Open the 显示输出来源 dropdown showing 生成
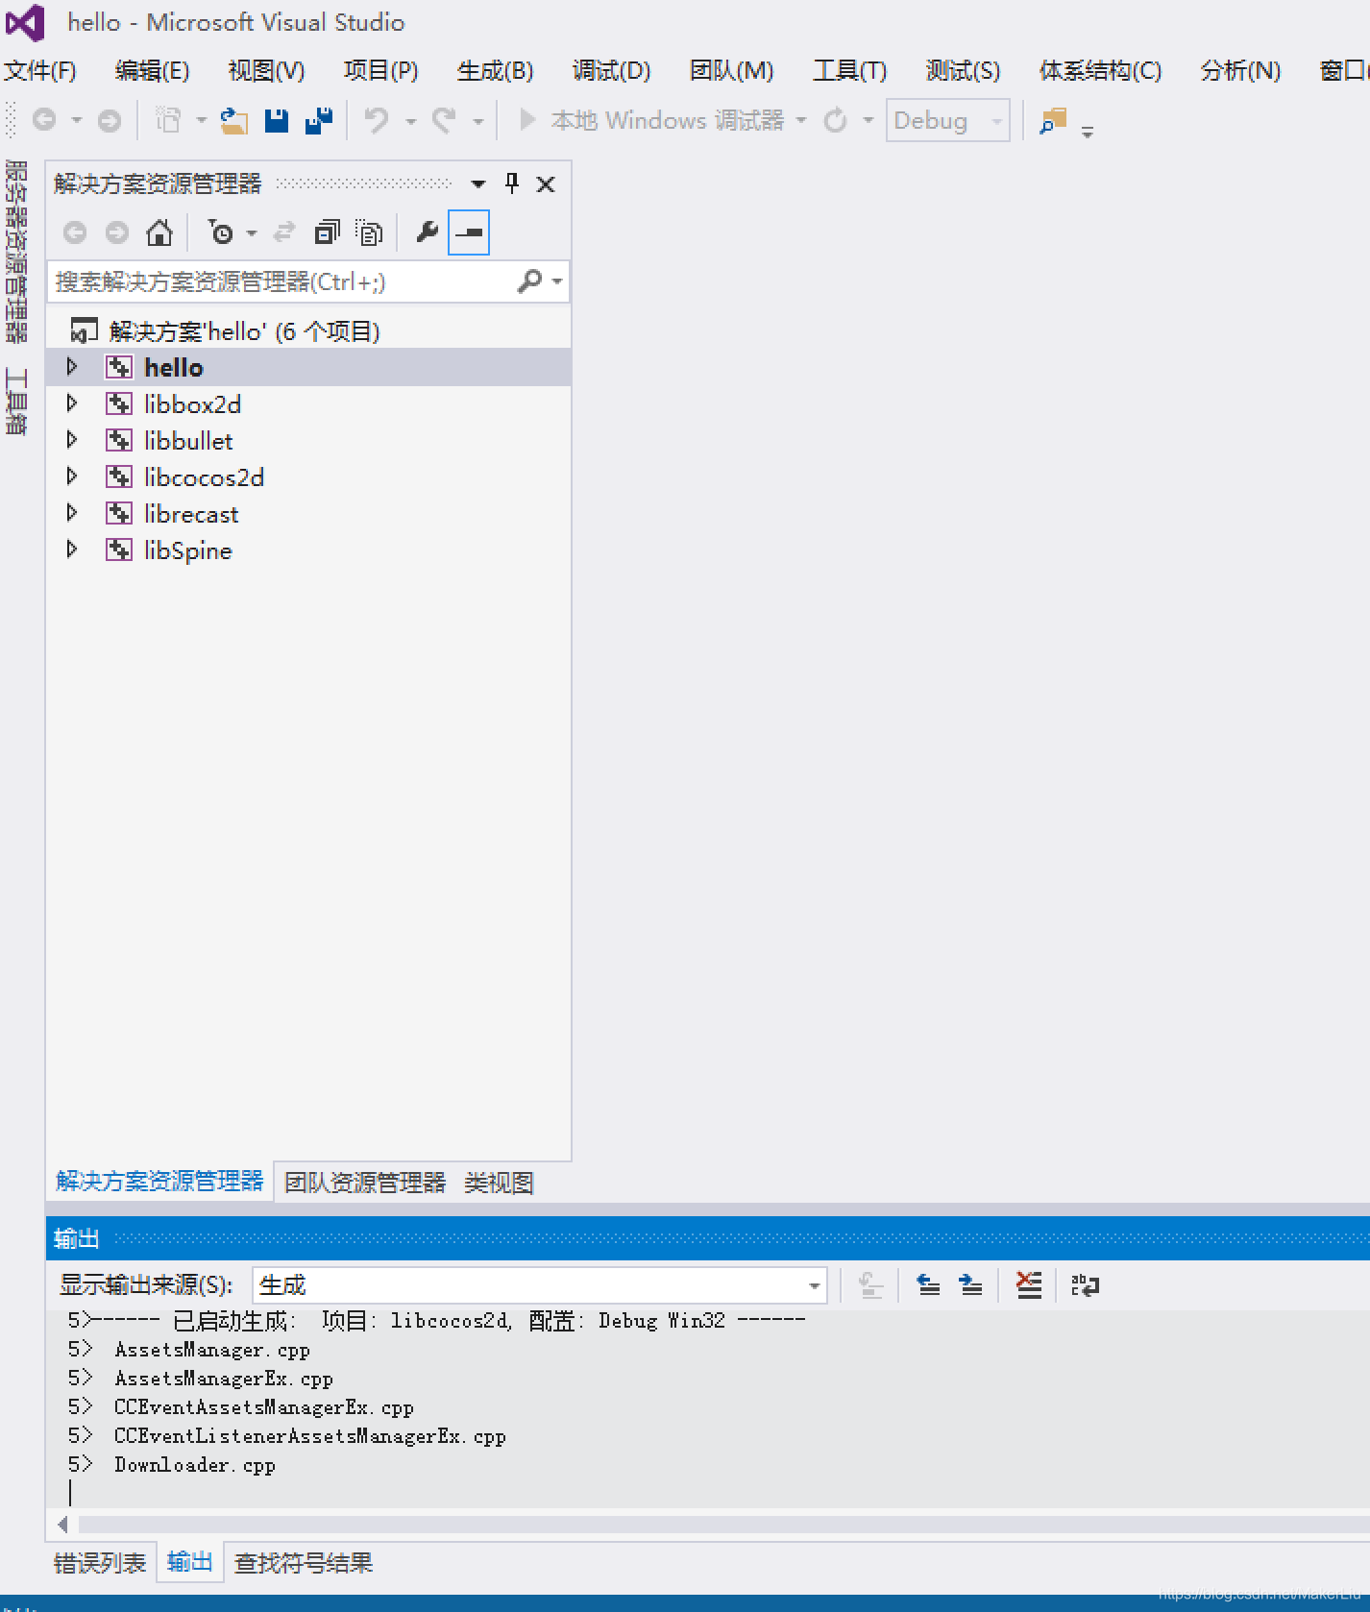 [x=539, y=1285]
